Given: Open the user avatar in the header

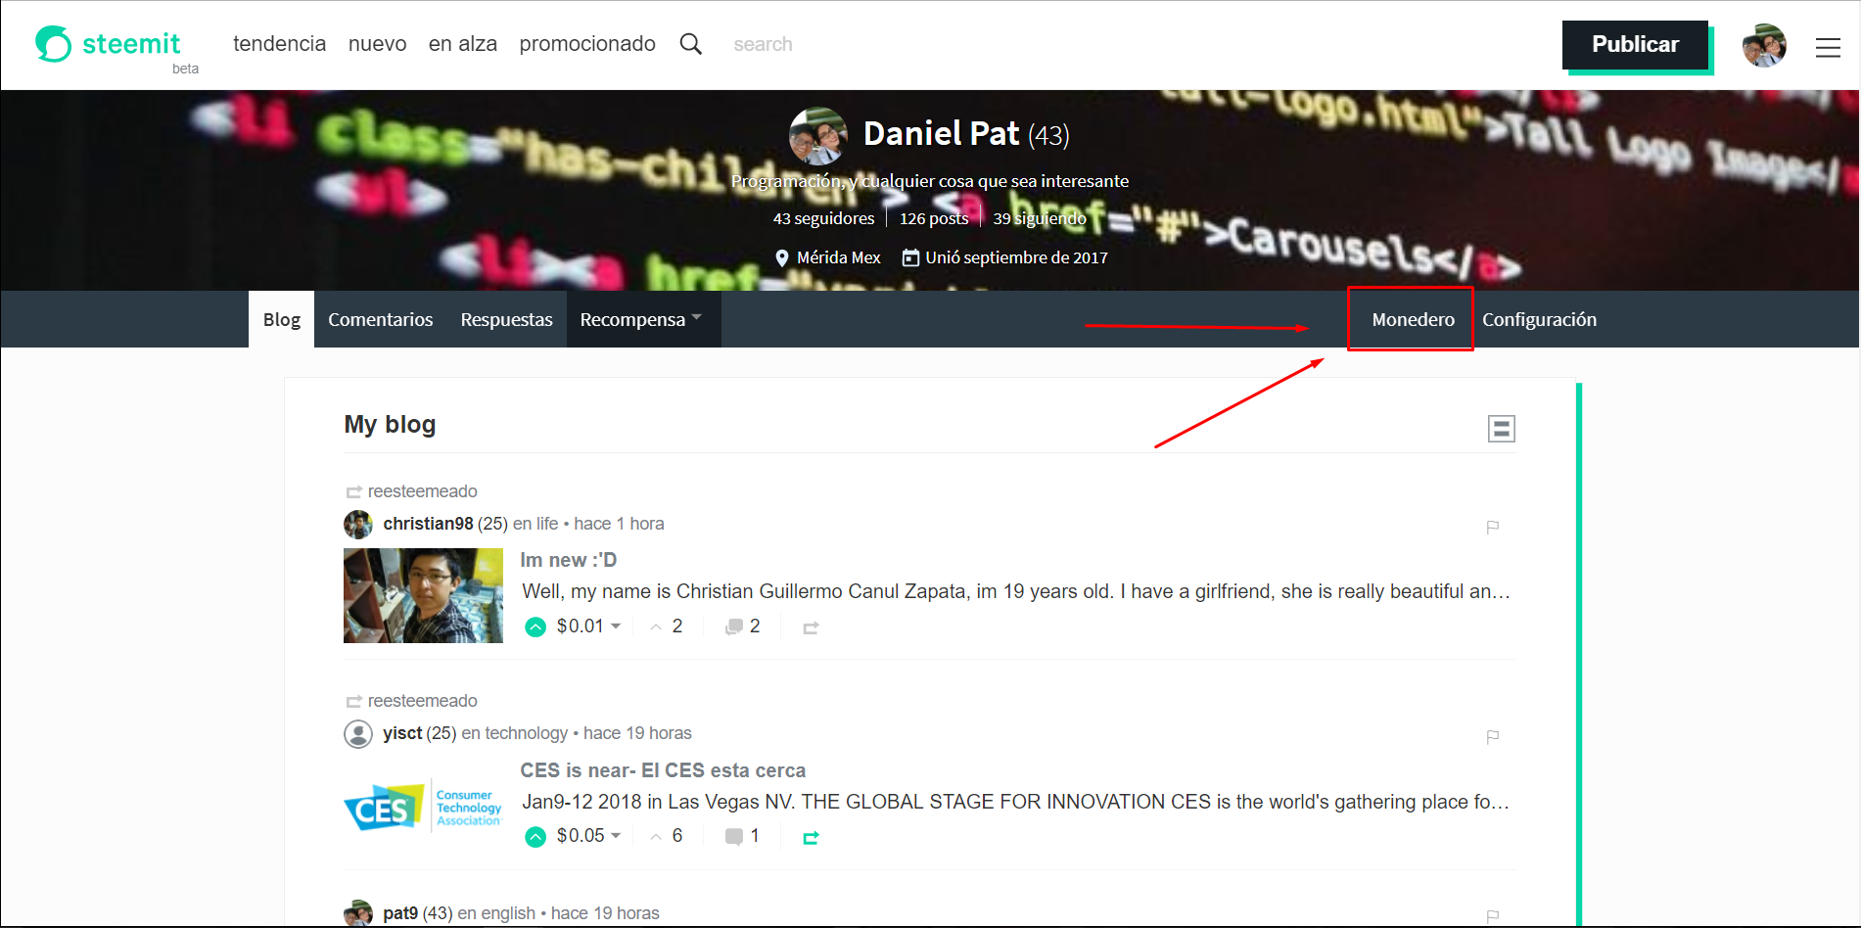Looking at the screenshot, I should pyautogui.click(x=1764, y=46).
